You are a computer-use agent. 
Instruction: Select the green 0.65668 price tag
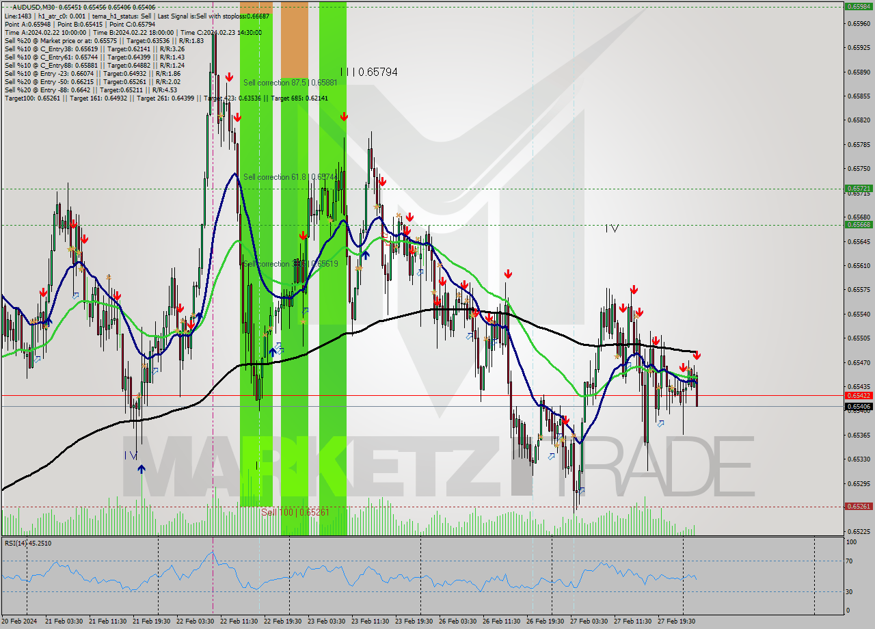tap(859, 224)
